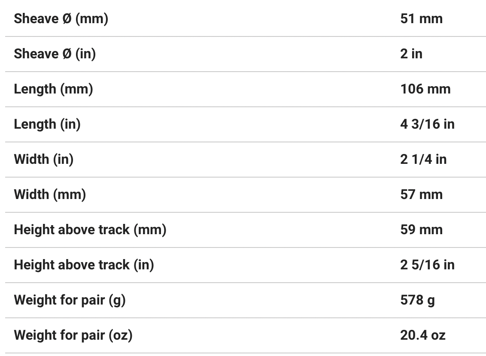The image size is (486, 356).
Task: Click the "Sheave Ø (in)" label
Action: 55,54
